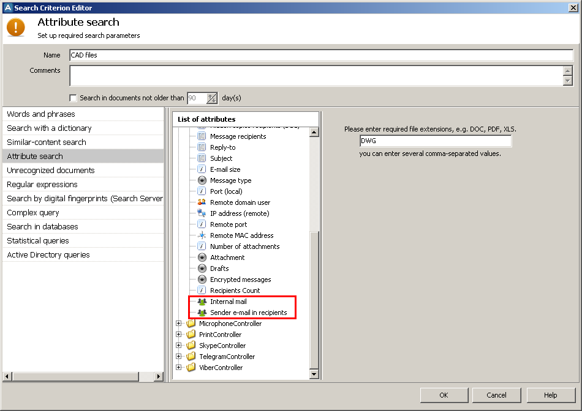582x411 pixels.
Task: Click Comments box scroll-down arrow
Action: pyautogui.click(x=568, y=80)
